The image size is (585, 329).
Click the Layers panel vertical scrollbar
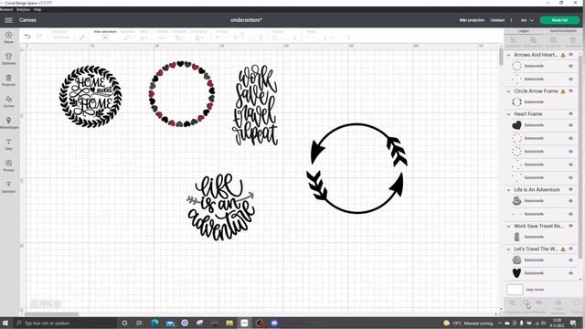point(580,156)
